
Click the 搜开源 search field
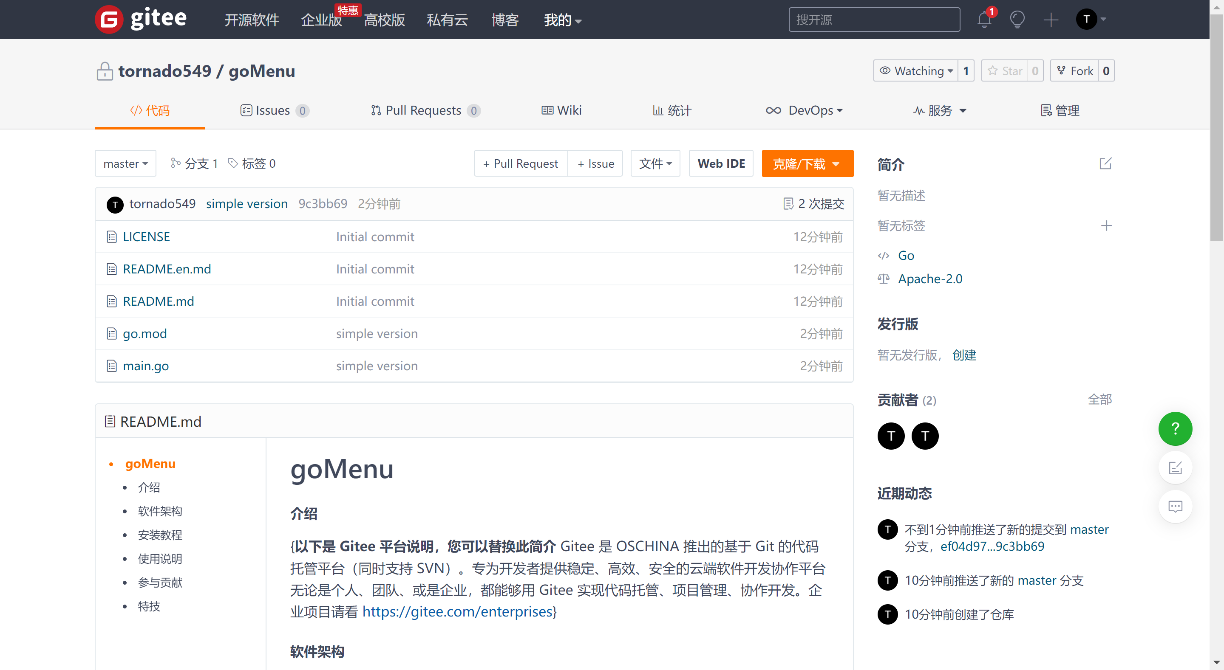tap(874, 20)
